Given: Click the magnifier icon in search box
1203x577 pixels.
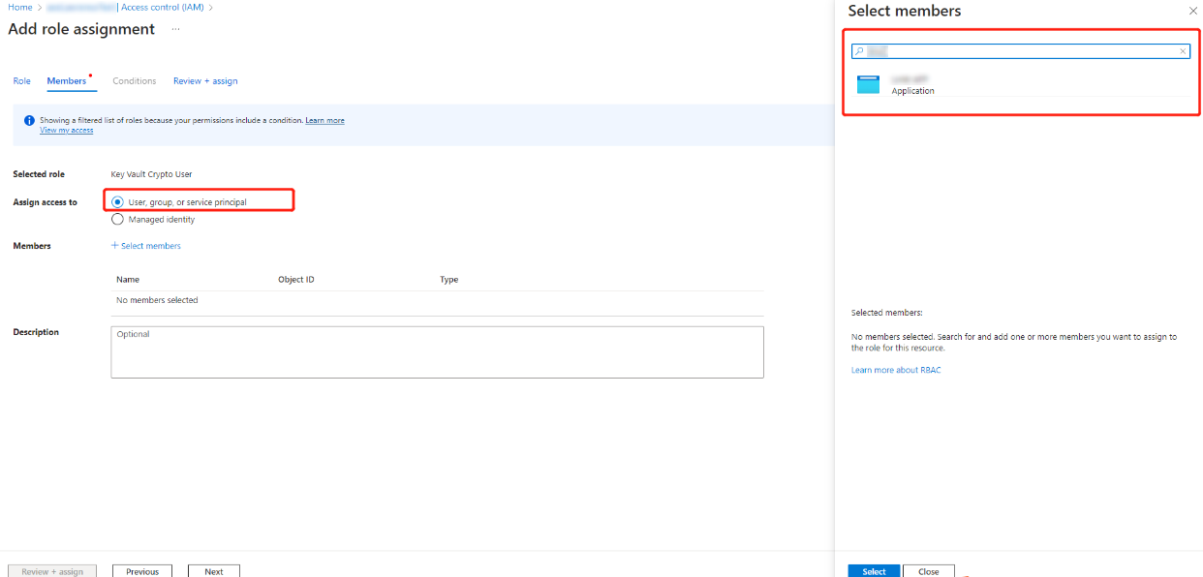Looking at the screenshot, I should pos(860,50).
